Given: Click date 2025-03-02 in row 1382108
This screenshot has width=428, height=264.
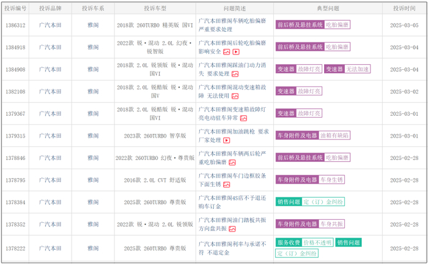Looking at the screenshot, I should point(404,92).
